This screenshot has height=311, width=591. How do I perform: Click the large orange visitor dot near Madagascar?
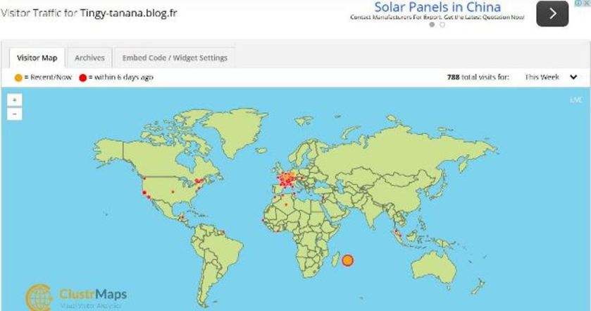coord(347,260)
